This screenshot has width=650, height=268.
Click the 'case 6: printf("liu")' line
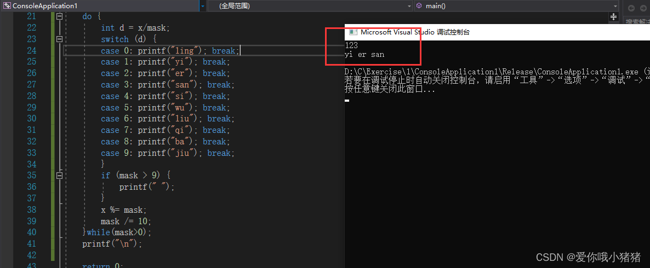(x=168, y=119)
